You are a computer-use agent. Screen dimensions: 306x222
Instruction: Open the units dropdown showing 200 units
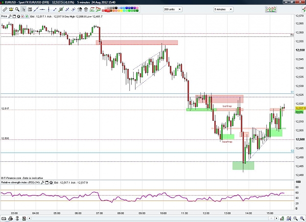point(172,9)
